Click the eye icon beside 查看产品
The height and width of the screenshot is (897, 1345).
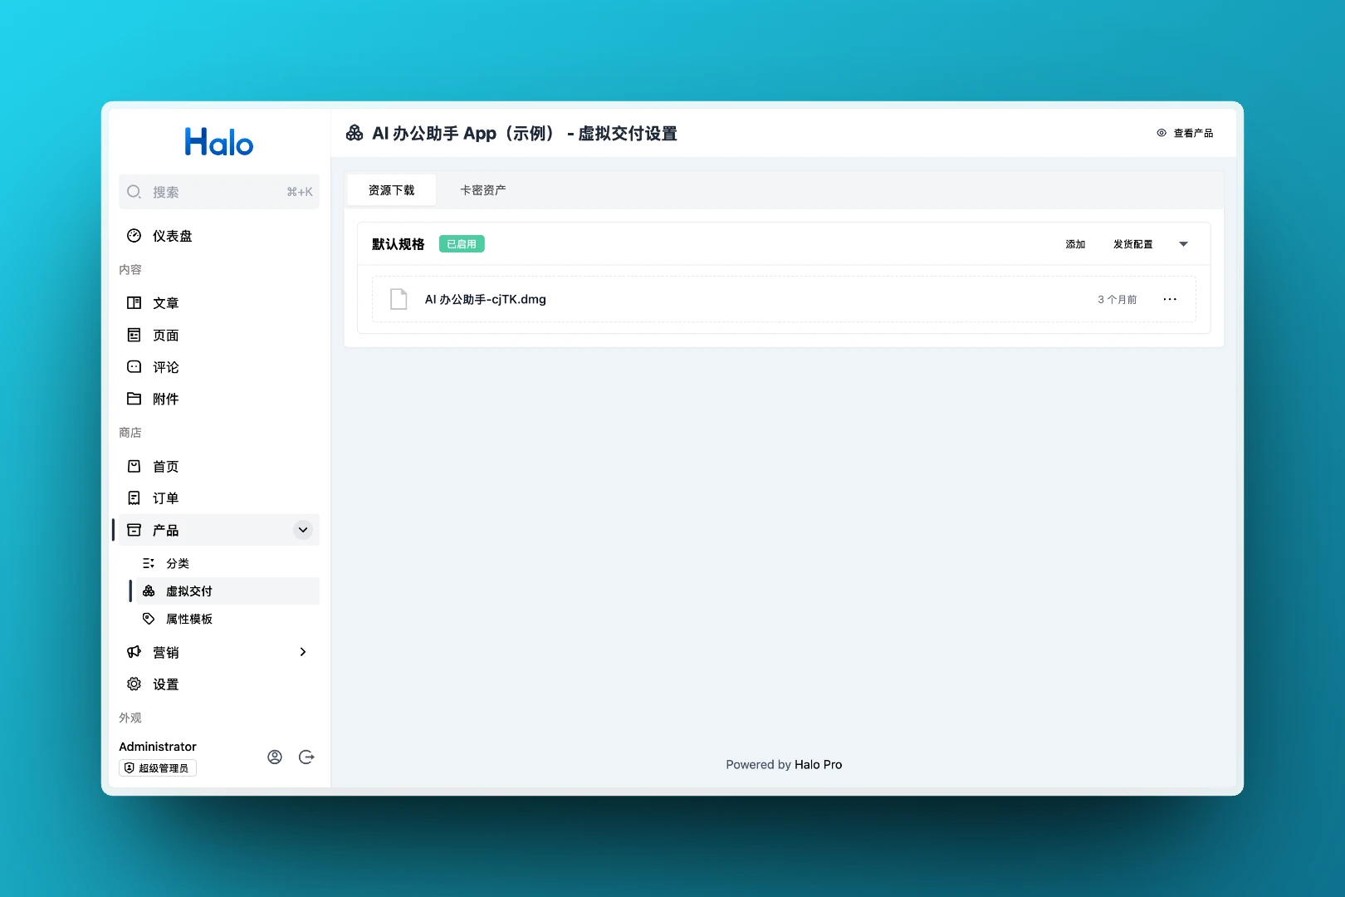[1162, 133]
